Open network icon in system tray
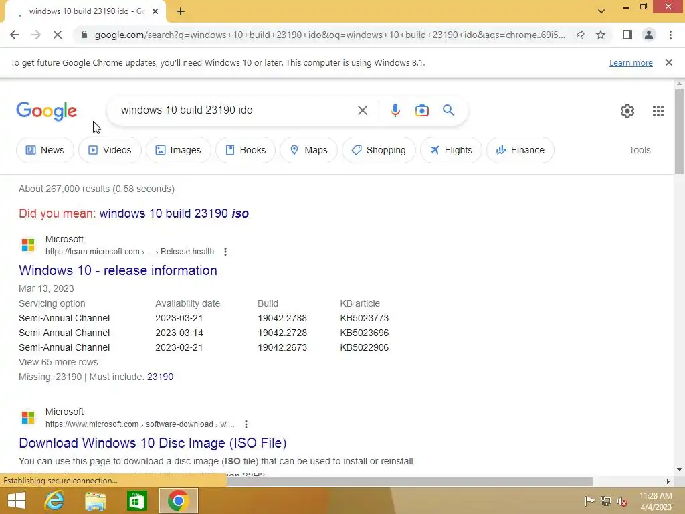The image size is (685, 514). (x=606, y=501)
